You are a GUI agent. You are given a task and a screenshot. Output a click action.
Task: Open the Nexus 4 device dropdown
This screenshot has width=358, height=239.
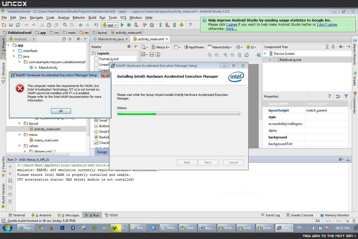coord(161,47)
